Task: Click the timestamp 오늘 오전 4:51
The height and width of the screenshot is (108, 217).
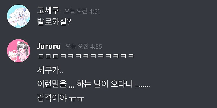Action: [x=82, y=11]
